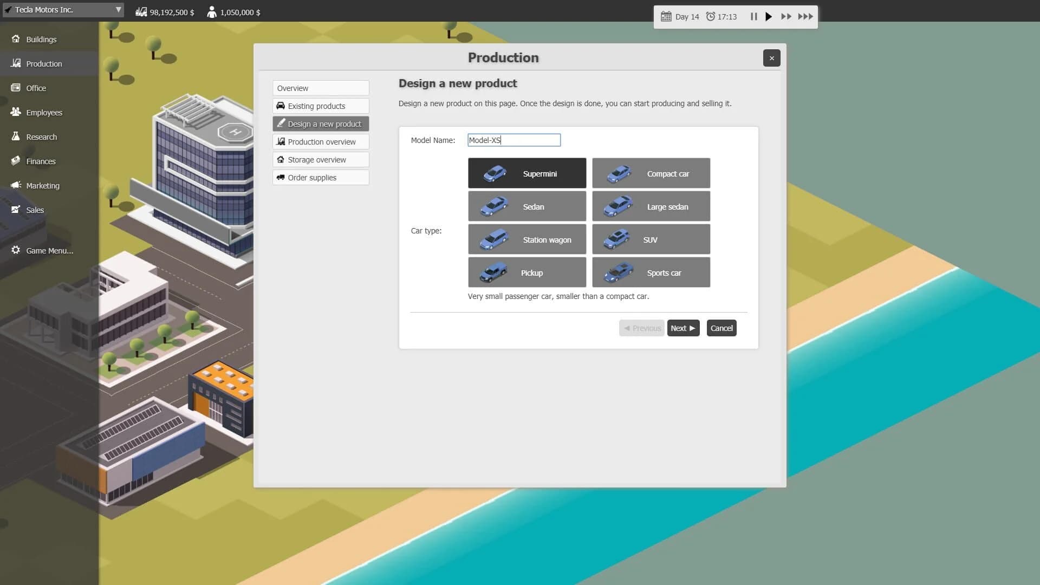Select the Sedan car type
The image size is (1040, 585).
[x=526, y=206]
